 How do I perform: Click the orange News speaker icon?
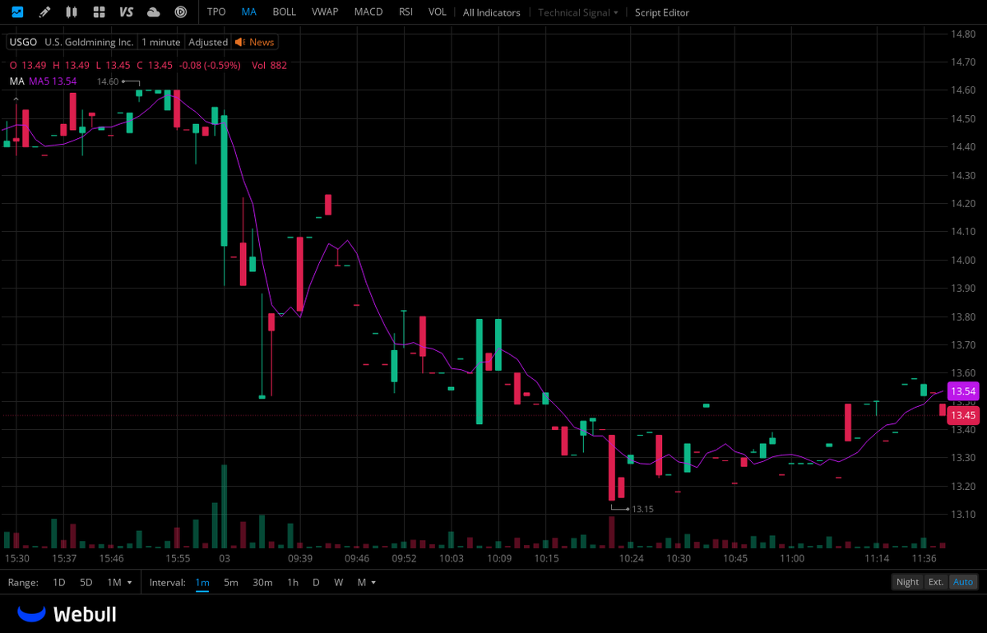[x=240, y=42]
